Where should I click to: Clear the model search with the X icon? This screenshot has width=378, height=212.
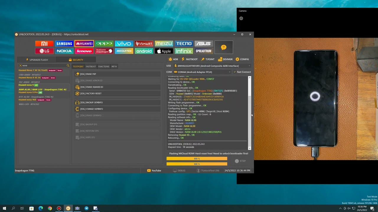(20, 66)
